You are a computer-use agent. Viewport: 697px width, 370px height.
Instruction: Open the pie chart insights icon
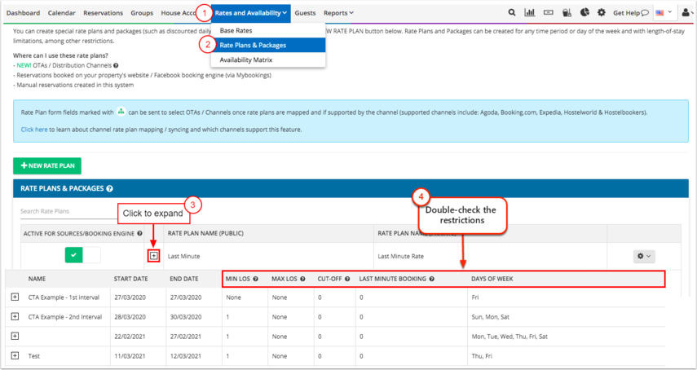click(x=585, y=13)
